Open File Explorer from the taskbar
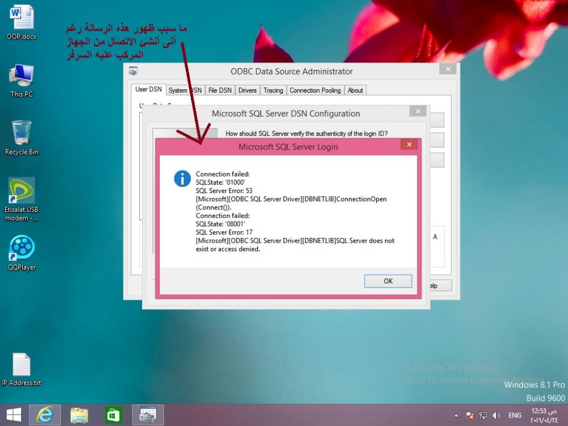This screenshot has width=568, height=426. 79,415
